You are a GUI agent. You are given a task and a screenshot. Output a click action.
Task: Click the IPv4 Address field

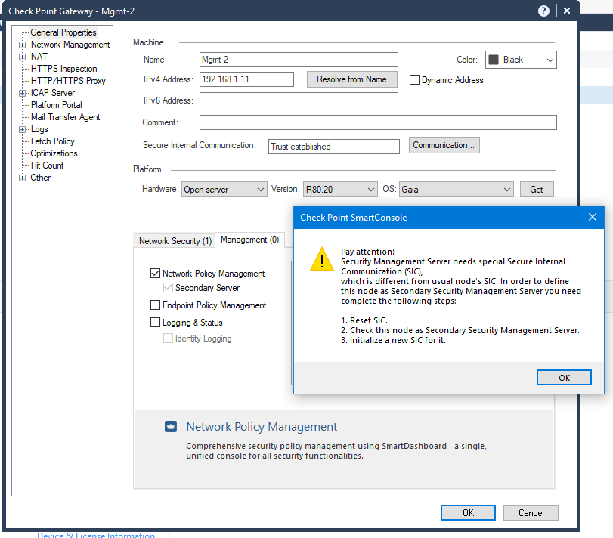coord(246,79)
